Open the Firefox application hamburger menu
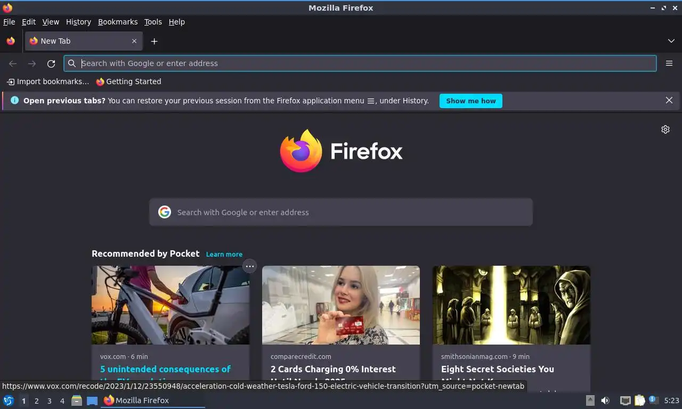This screenshot has height=409, width=682. pos(669,63)
